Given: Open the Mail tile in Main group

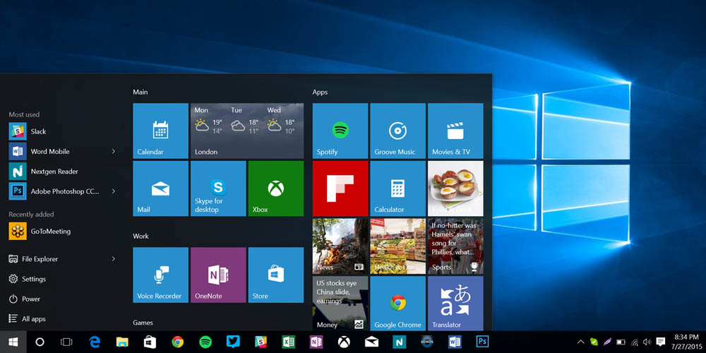Looking at the screenshot, I should click(x=160, y=189).
